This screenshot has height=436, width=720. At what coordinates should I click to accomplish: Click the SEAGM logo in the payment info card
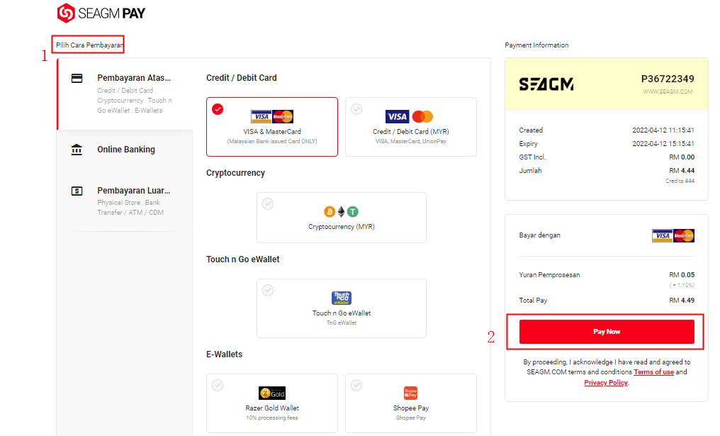(x=546, y=84)
